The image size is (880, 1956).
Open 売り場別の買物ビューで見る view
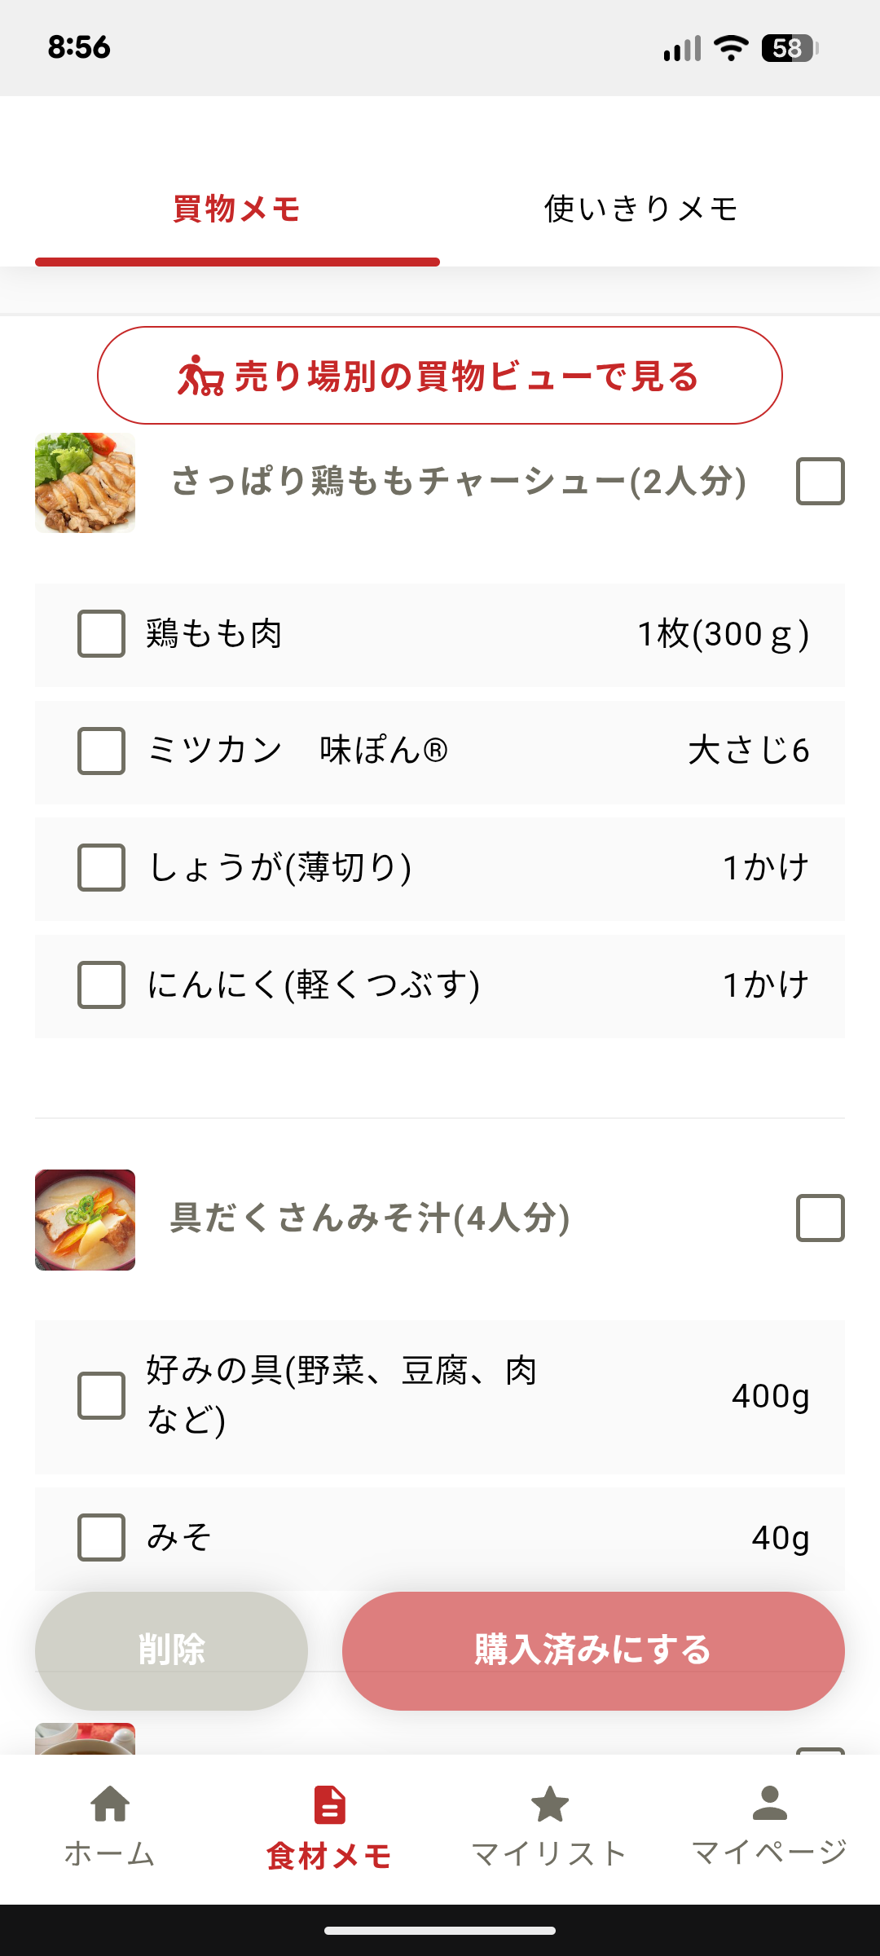click(440, 376)
